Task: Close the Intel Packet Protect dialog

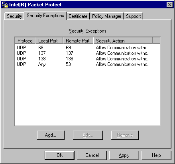Action: (170, 5)
